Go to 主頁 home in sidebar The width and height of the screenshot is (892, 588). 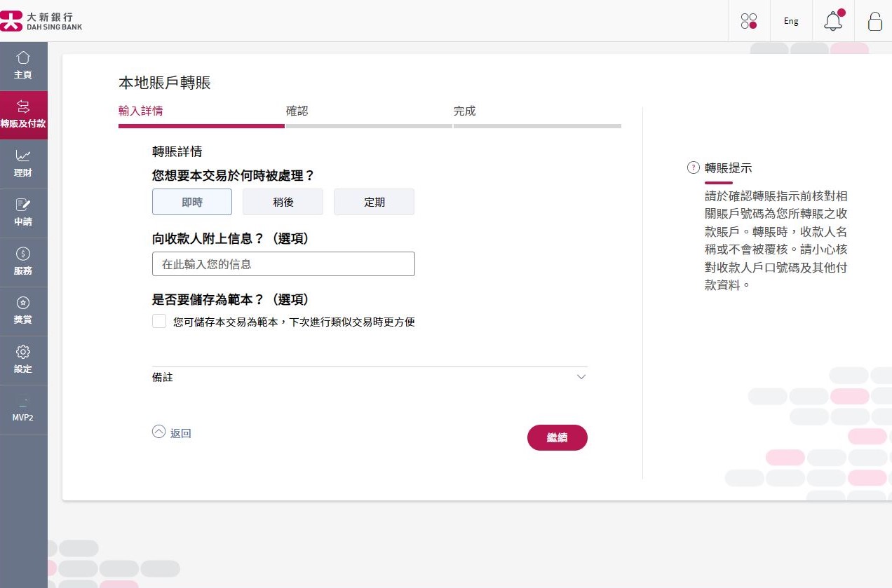(x=23, y=66)
